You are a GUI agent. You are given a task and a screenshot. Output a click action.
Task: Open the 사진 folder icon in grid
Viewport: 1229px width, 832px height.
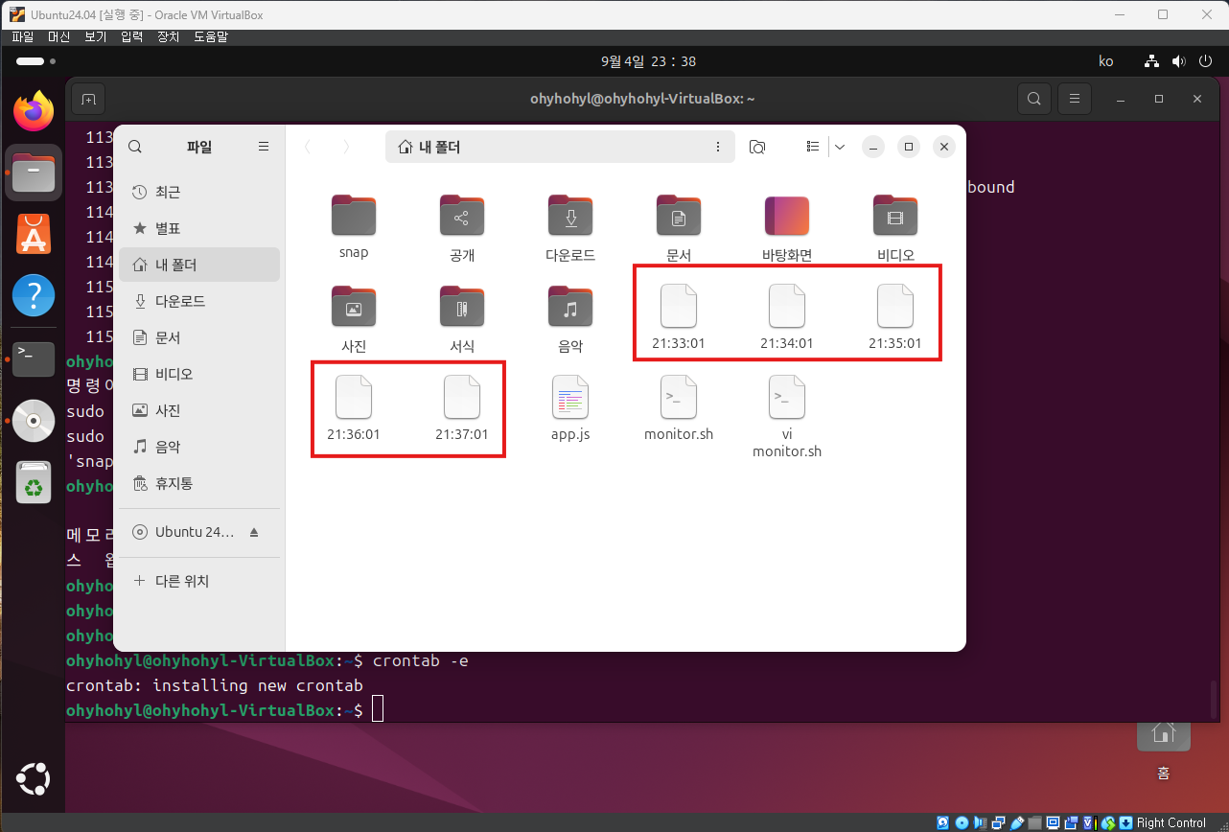[x=354, y=318]
